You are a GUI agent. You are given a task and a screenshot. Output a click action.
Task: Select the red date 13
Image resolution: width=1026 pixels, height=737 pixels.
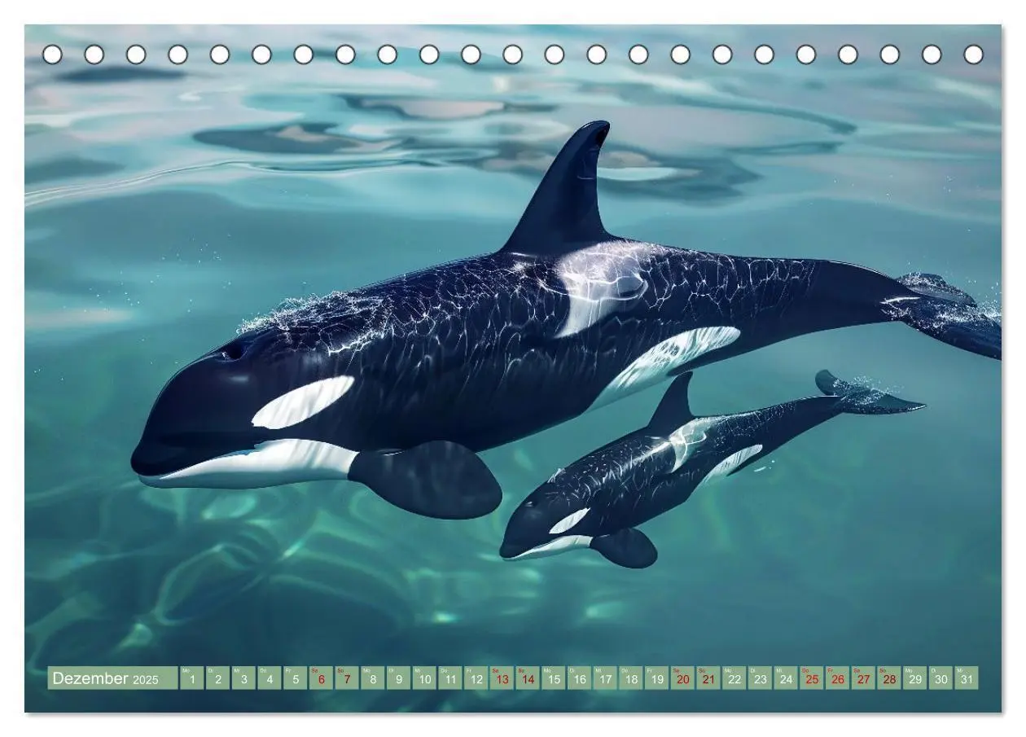pos(502,678)
